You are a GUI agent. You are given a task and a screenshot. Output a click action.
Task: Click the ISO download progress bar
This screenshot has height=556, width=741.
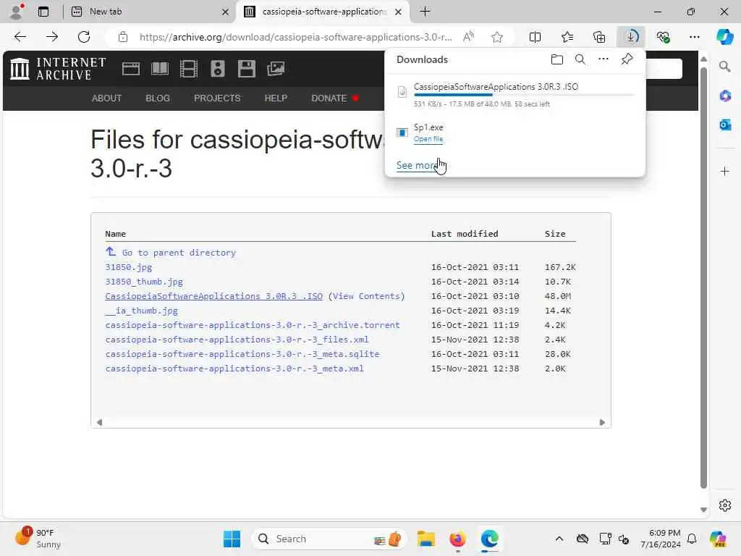click(523, 95)
